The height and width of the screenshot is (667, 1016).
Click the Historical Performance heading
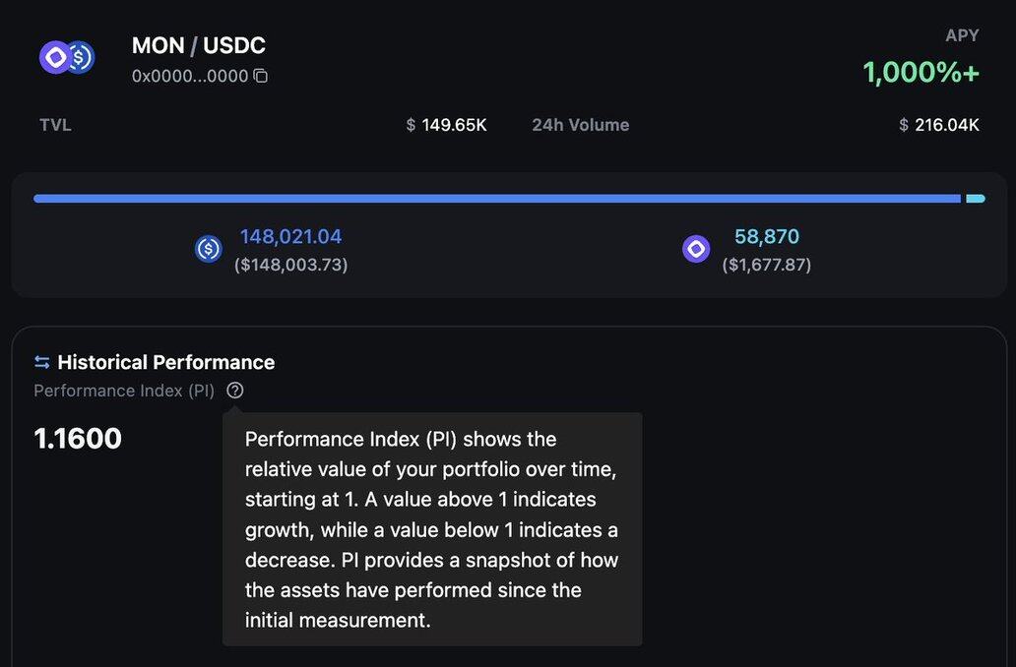(x=165, y=362)
